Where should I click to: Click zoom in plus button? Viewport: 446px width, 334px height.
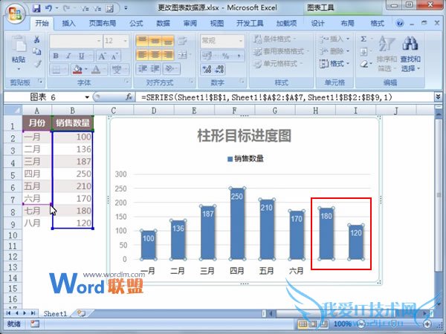click(427, 324)
